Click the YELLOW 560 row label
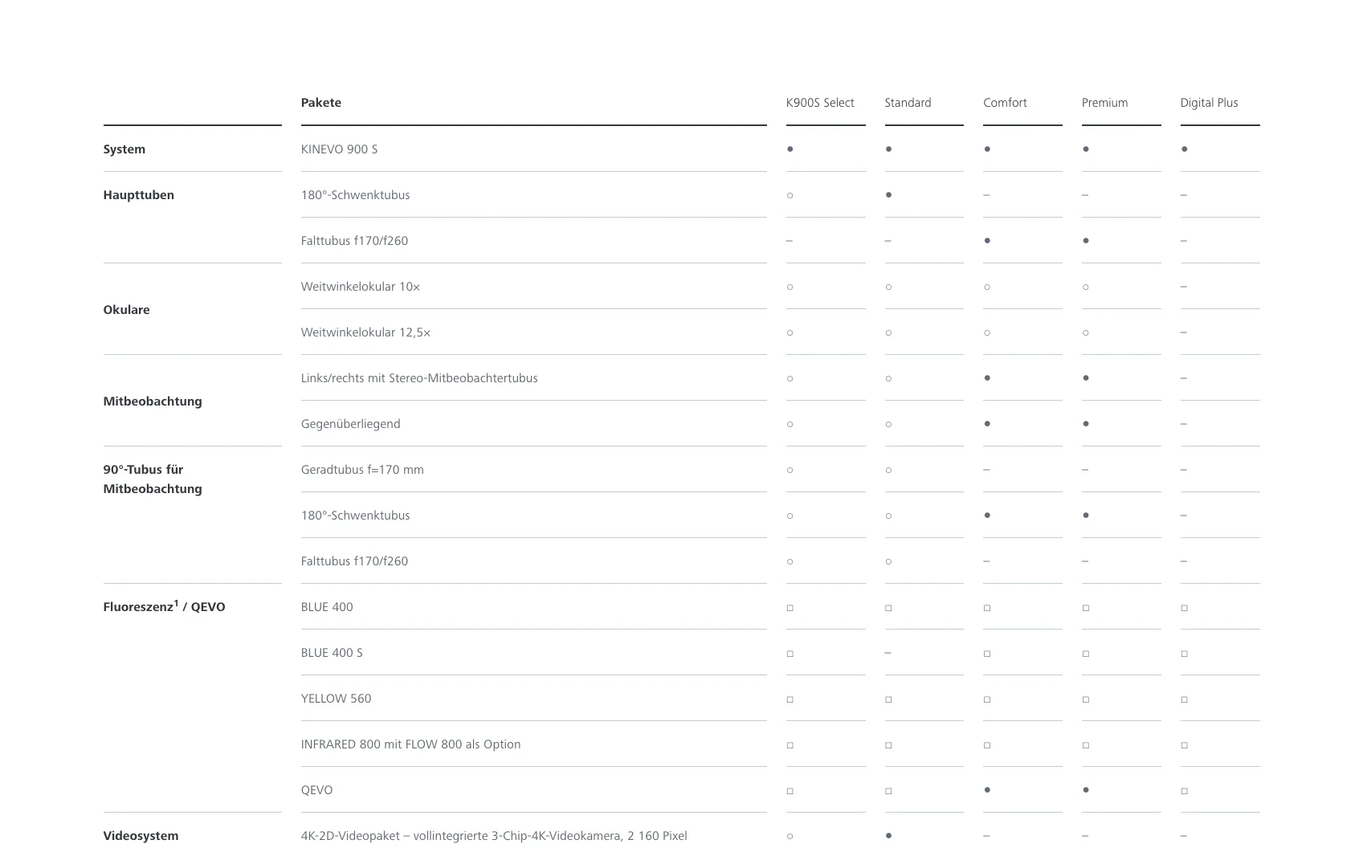The width and height of the screenshot is (1363, 852). 336,699
